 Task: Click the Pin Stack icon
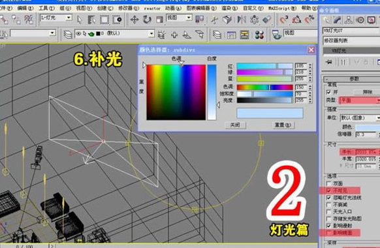[x=329, y=62]
